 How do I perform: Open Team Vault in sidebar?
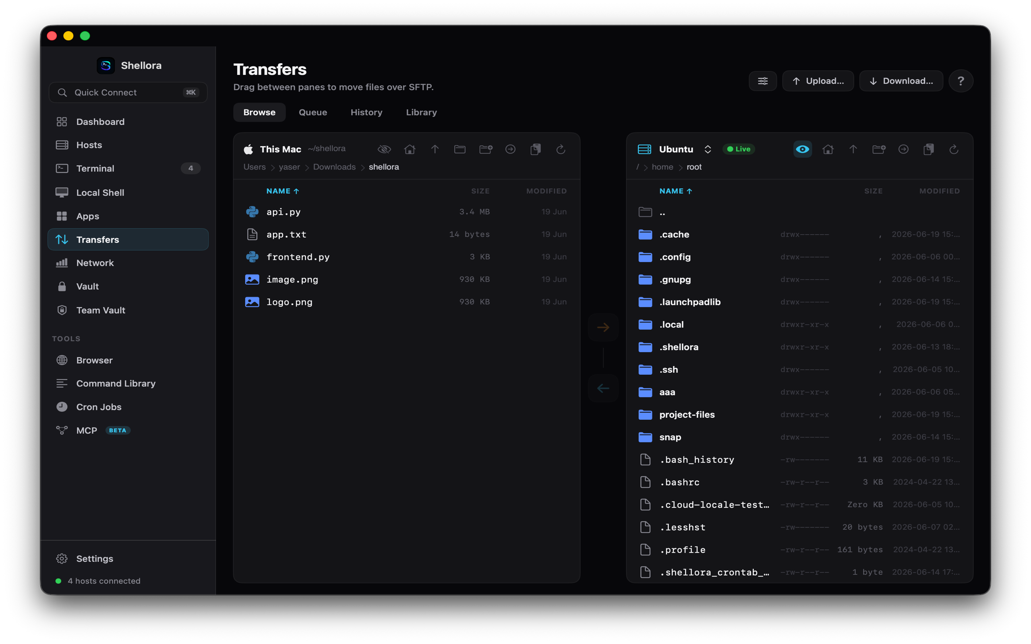[x=128, y=310]
